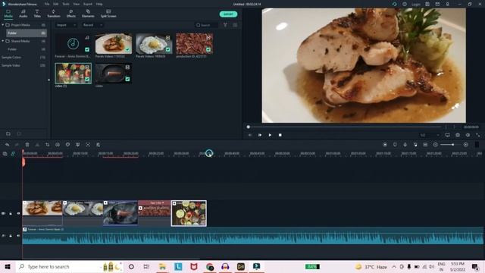Open the Import dropdown
This screenshot has height=273, width=485.
pyautogui.click(x=66, y=25)
